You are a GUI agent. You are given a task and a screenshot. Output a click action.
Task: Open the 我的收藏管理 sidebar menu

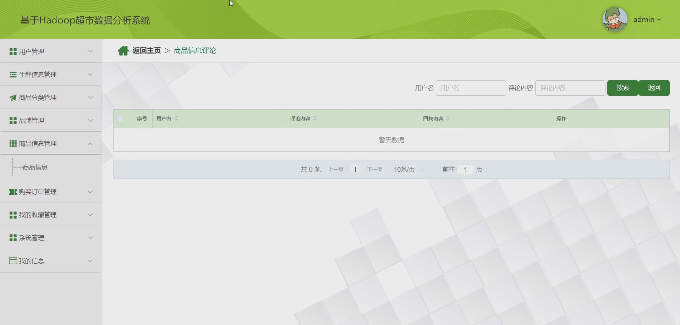[51, 215]
